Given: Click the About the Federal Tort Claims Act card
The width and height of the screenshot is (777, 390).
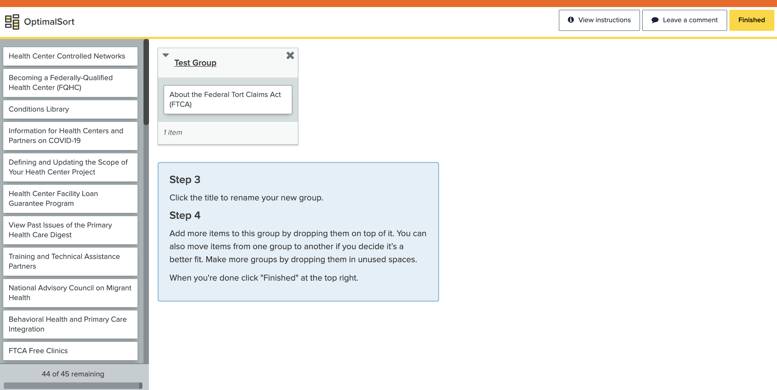Looking at the screenshot, I should [x=228, y=100].
